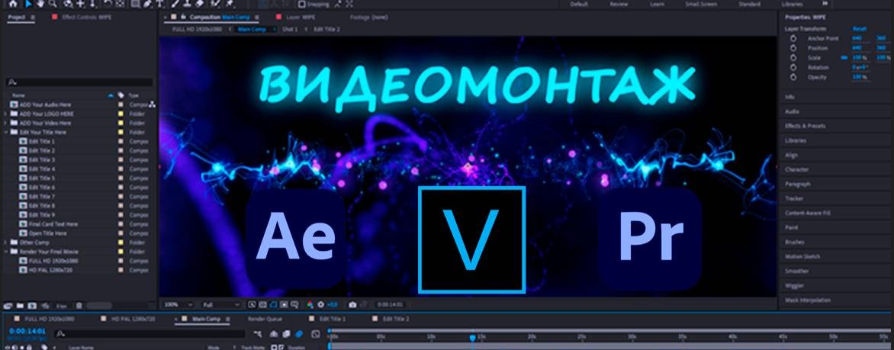Select the Small Screen workspace

pyautogui.click(x=701, y=4)
